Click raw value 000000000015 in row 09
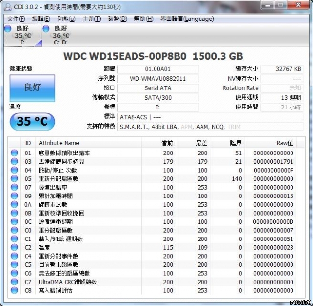 tap(273, 196)
